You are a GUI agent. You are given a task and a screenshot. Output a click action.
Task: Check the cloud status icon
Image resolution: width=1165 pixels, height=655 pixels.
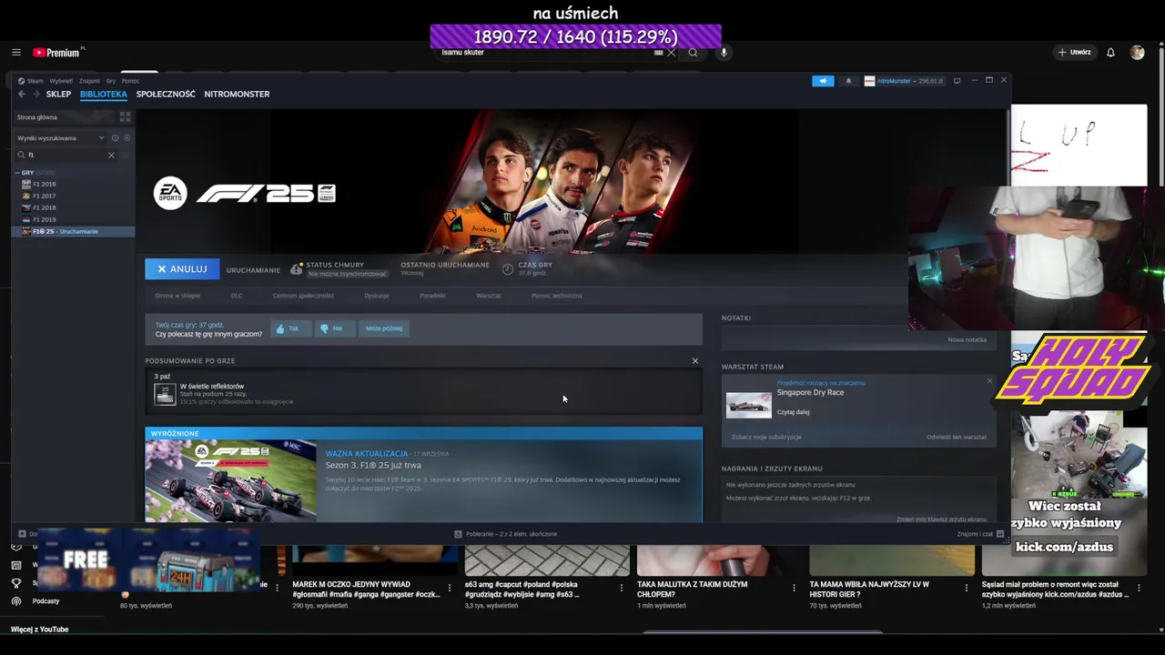click(296, 269)
